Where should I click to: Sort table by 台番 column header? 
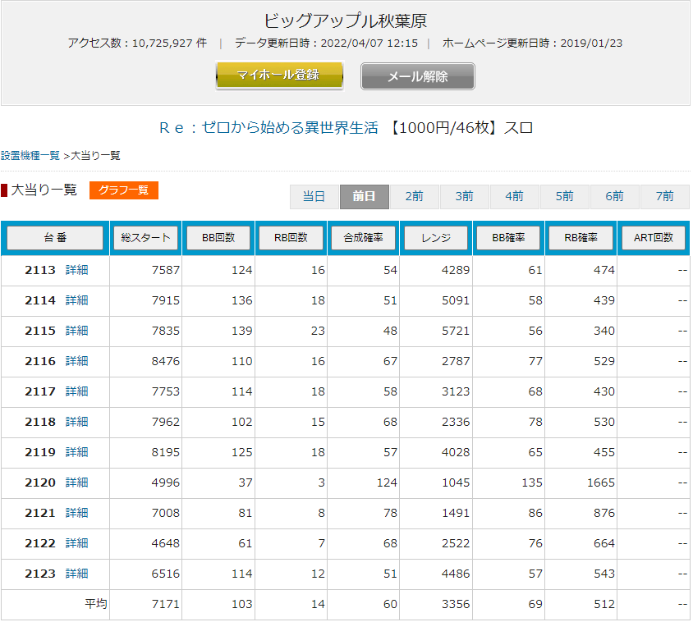(55, 238)
